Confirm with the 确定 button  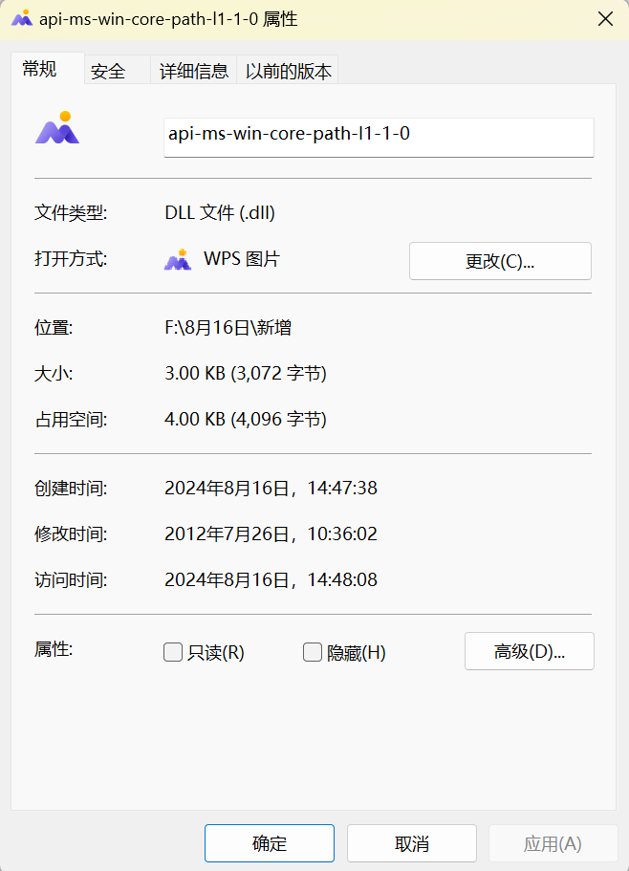[270, 843]
